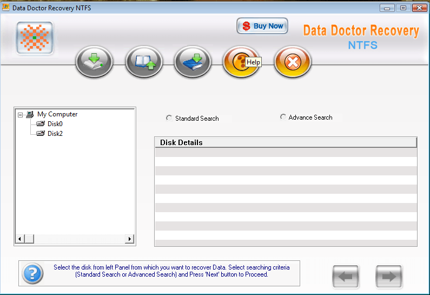
Task: Click the Buy Now button
Action: pos(262,26)
